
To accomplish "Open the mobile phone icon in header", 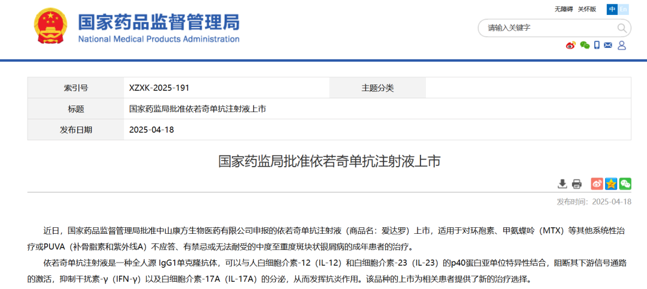I will 597,46.
